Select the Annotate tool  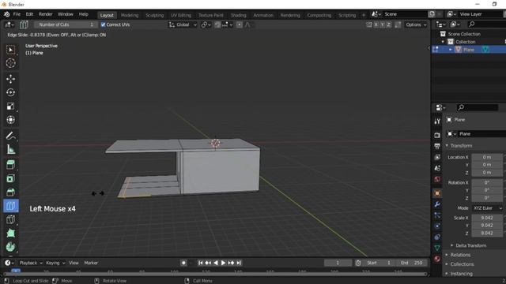(x=10, y=136)
